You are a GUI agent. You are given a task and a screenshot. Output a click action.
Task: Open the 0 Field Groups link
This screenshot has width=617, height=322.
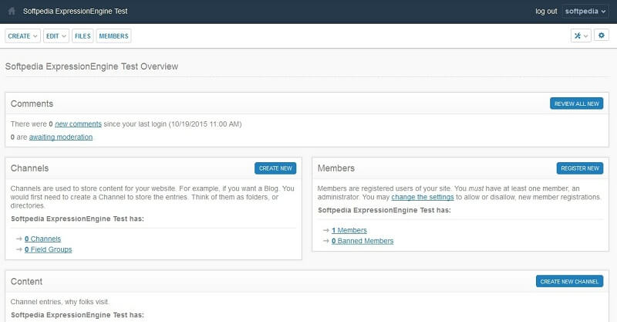point(49,249)
